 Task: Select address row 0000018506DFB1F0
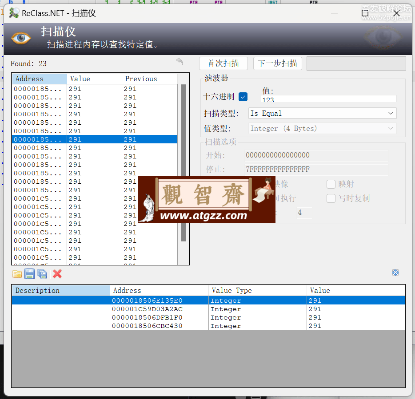pyautogui.click(x=208, y=318)
